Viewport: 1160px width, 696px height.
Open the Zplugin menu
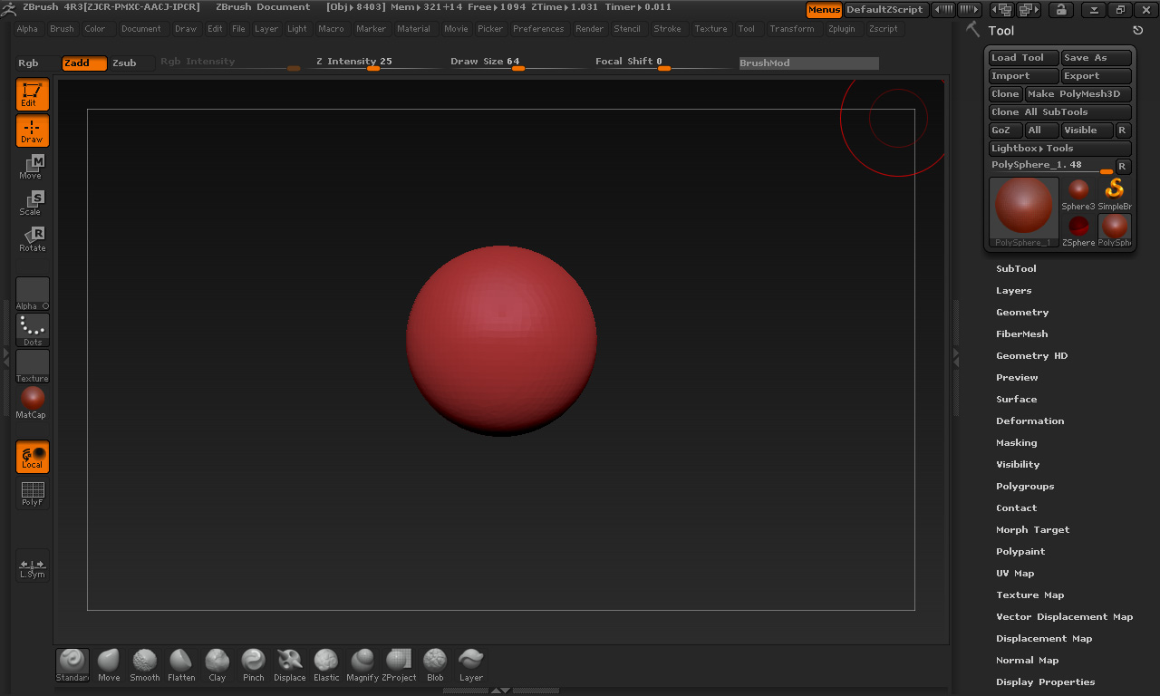(x=841, y=29)
